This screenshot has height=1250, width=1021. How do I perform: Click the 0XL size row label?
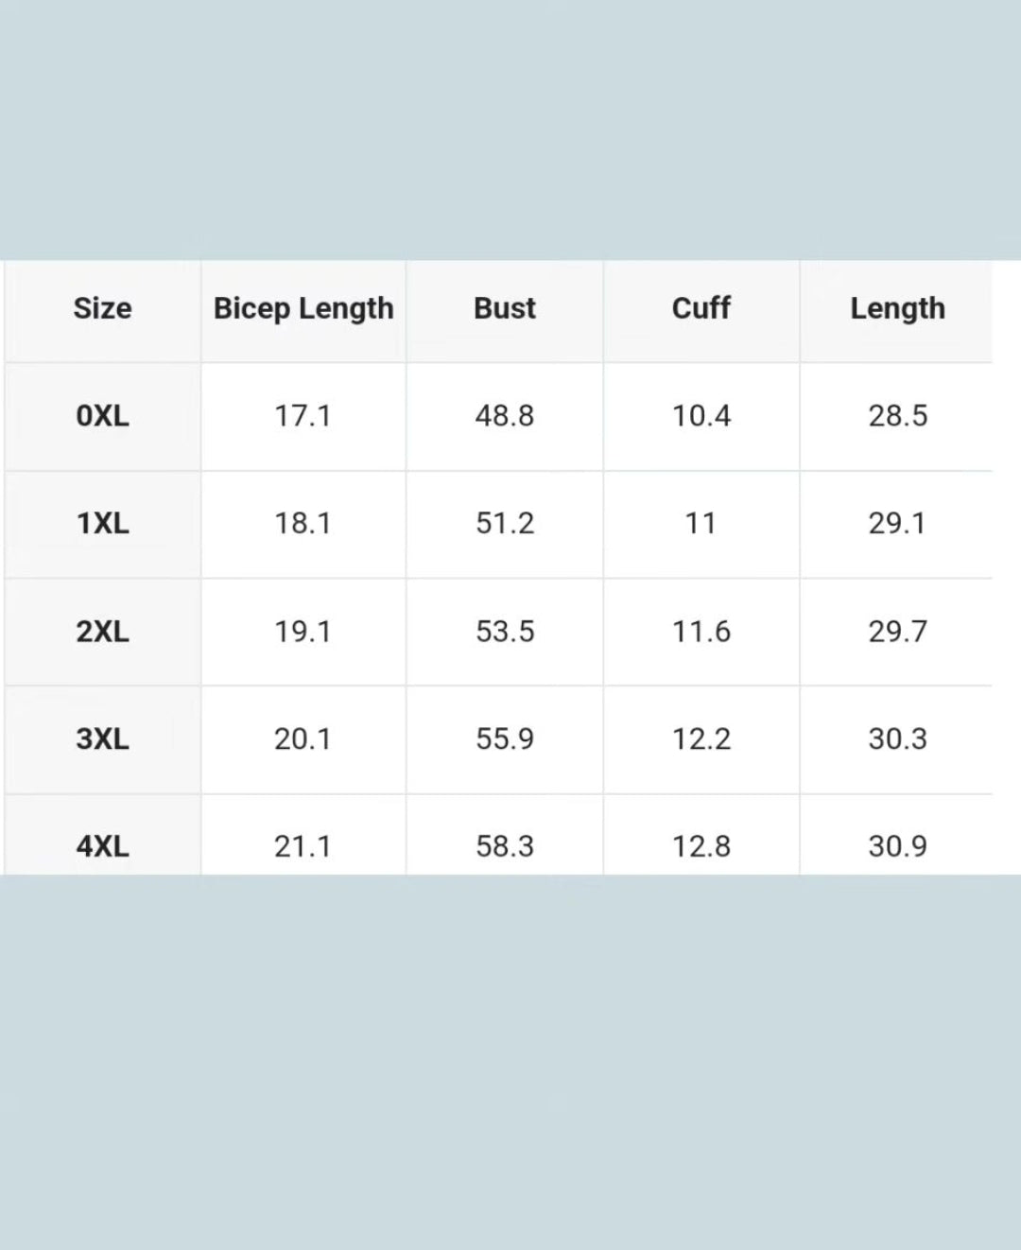point(102,416)
